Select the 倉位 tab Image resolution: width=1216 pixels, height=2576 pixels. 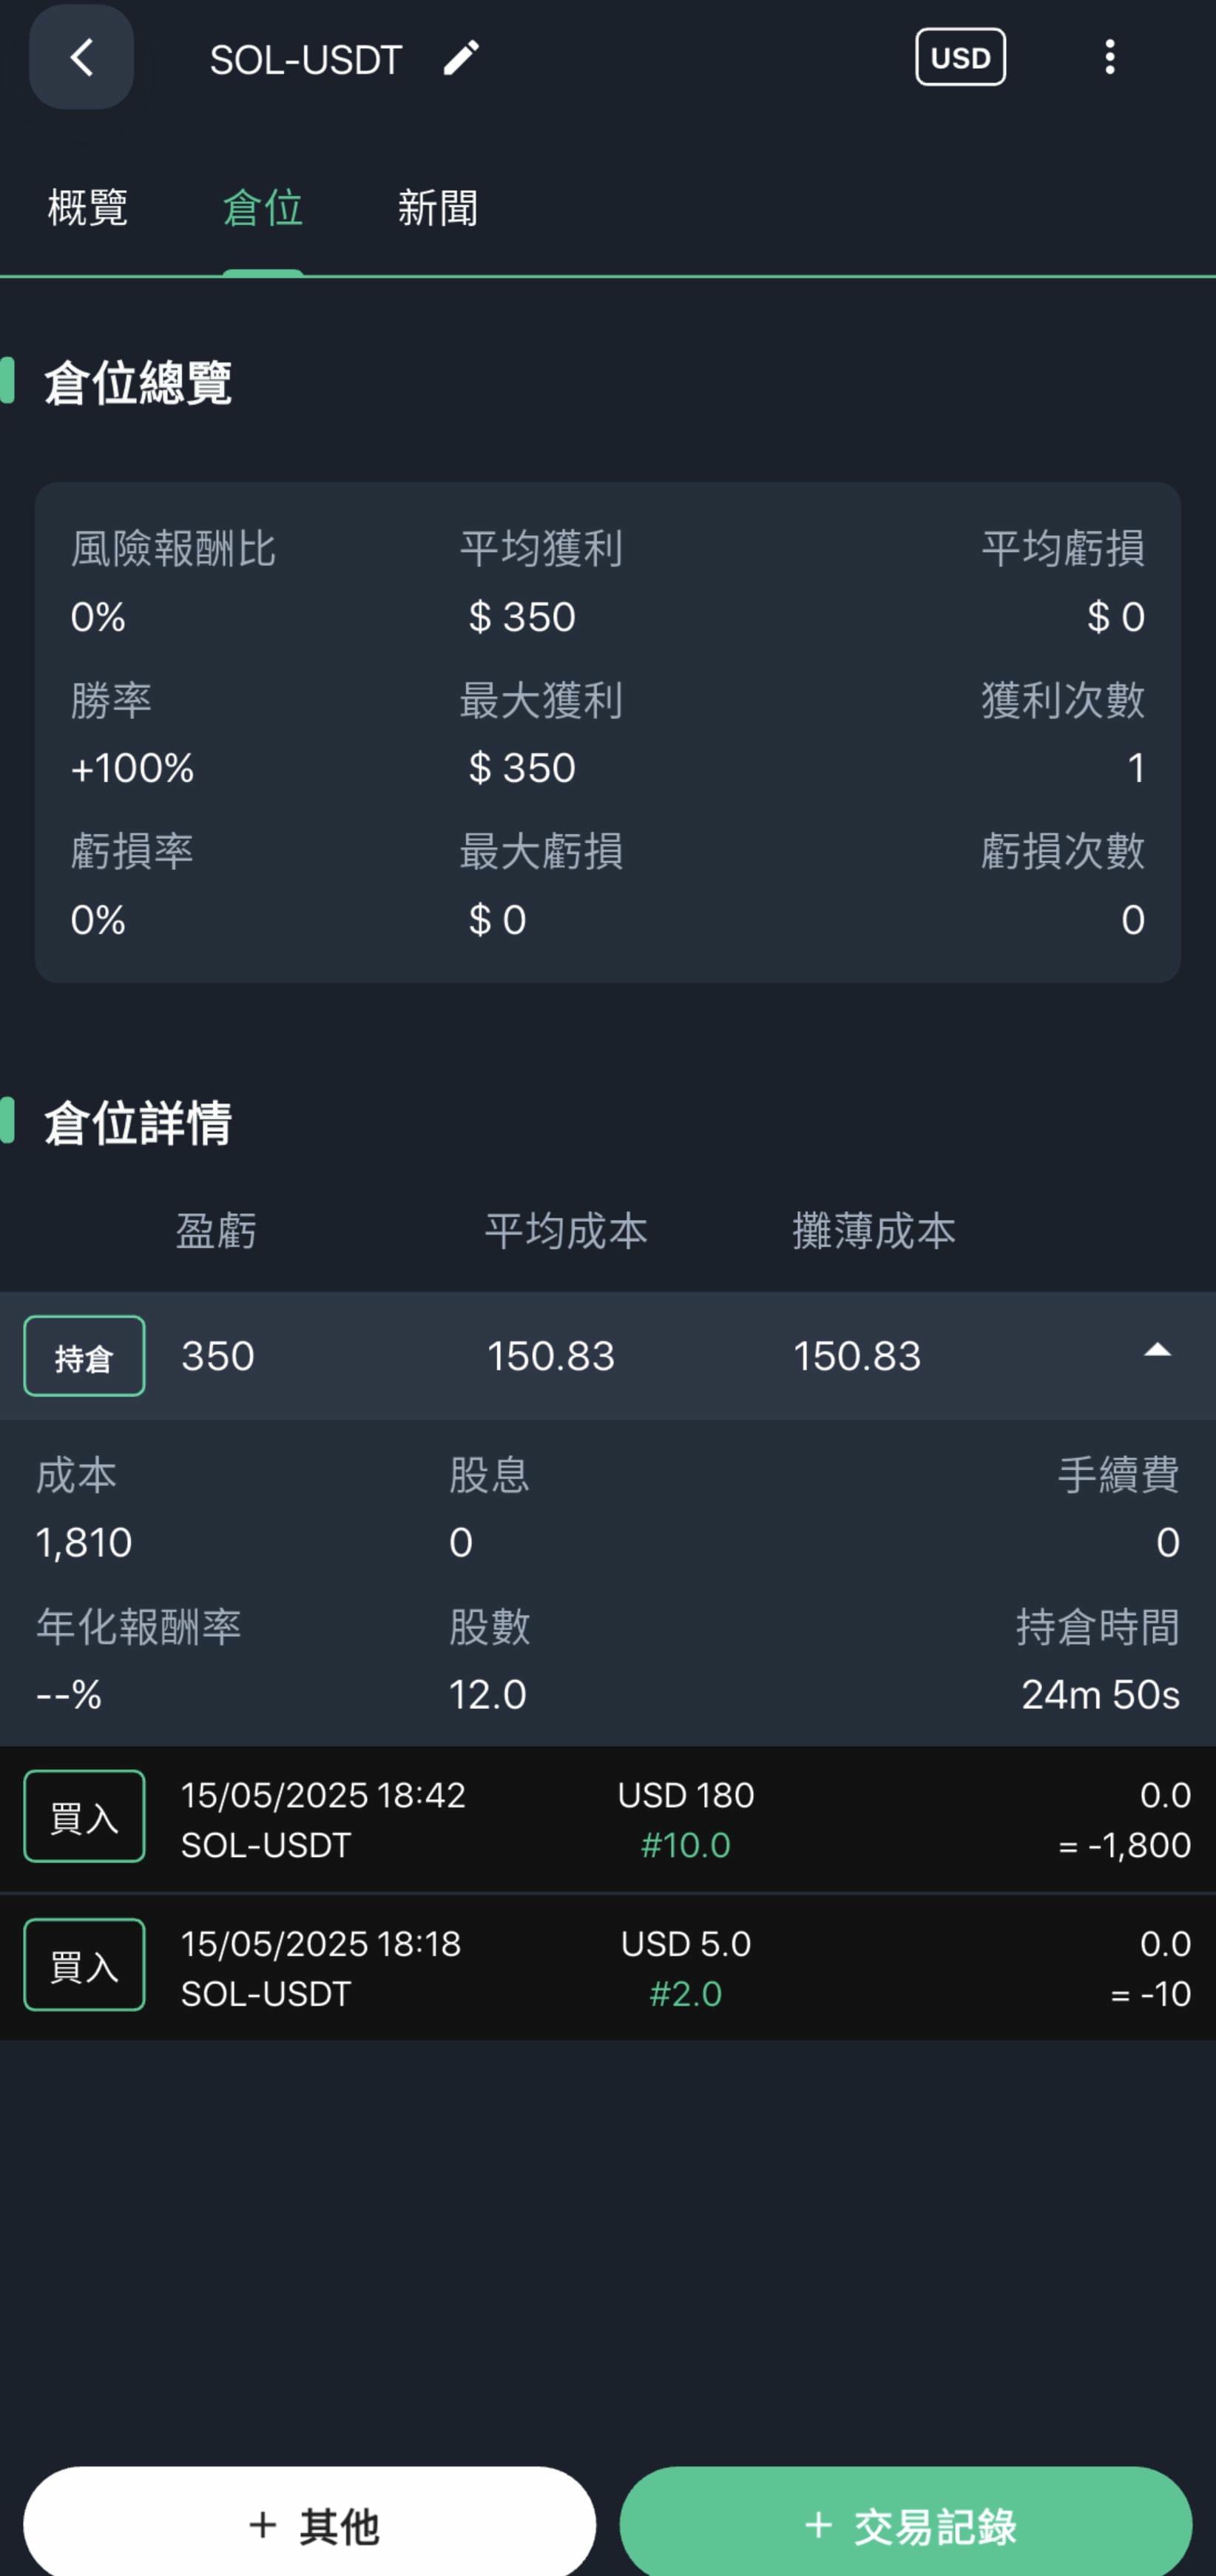coord(263,208)
